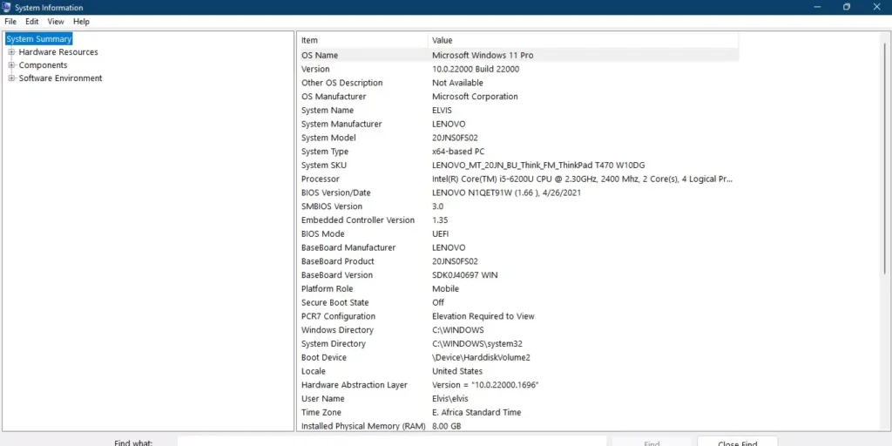Select the System Manufacturer row
Viewport: 892px width, 446px height.
pos(518,124)
